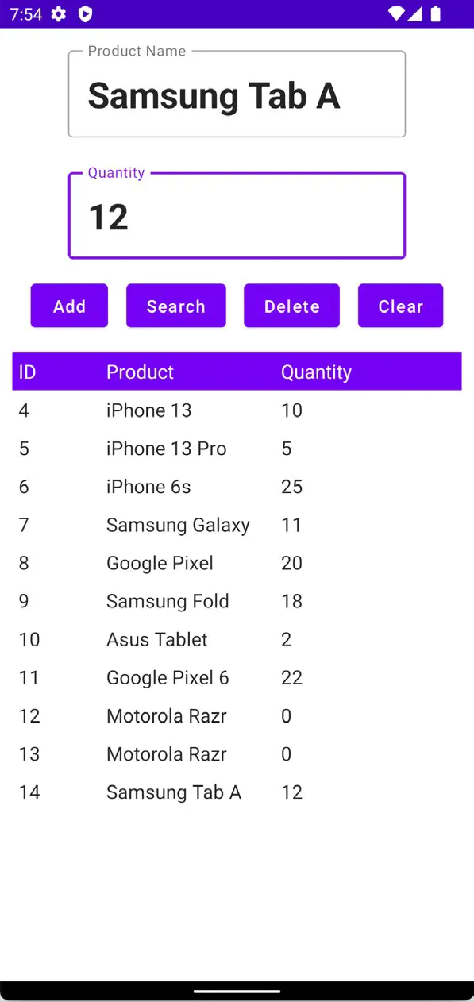This screenshot has height=1002, width=474.
Task: Click the Quantity column header
Action: pyautogui.click(x=316, y=372)
